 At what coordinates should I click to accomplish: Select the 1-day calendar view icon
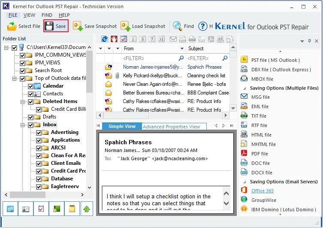pyautogui.click(x=133, y=39)
